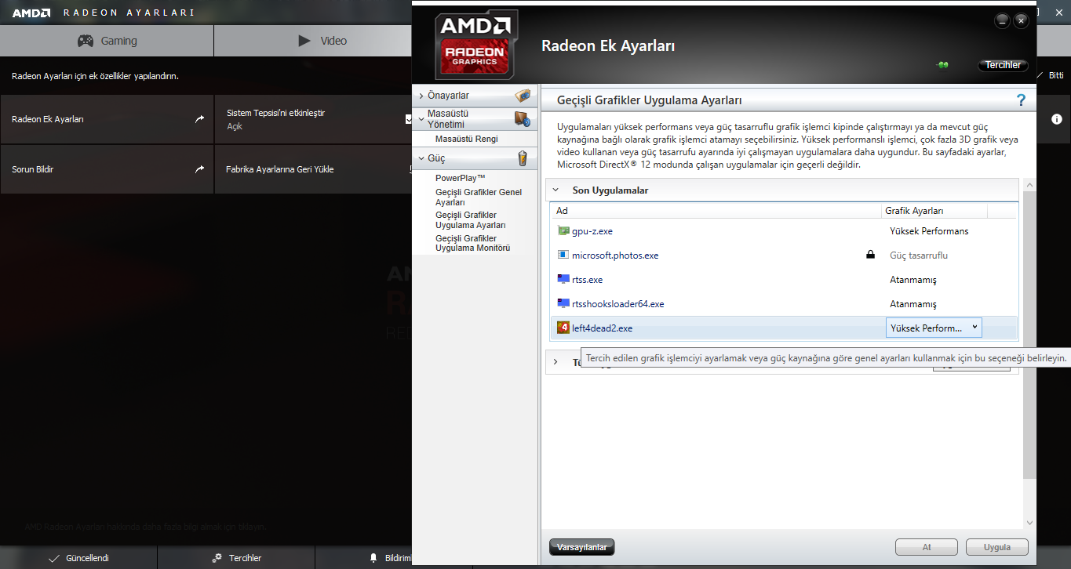Minimize the Radeon Ek Ayarları window
Viewport: 1071px width, 569px height.
1003,20
